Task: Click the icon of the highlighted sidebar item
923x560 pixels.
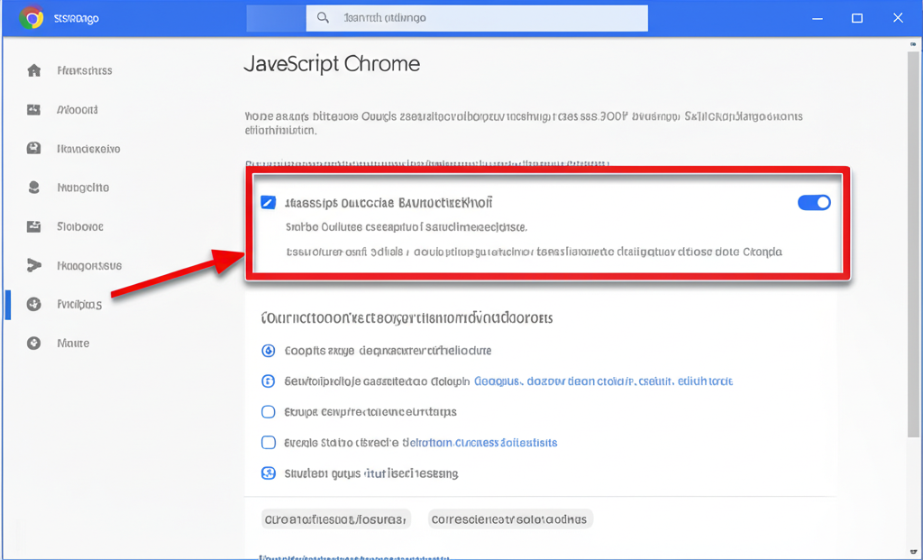Action: click(34, 304)
